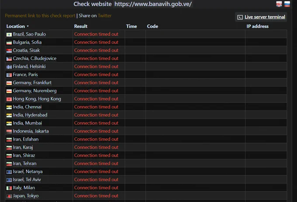Open Permanent link to this check report
The width and height of the screenshot is (297, 202).
point(40,16)
